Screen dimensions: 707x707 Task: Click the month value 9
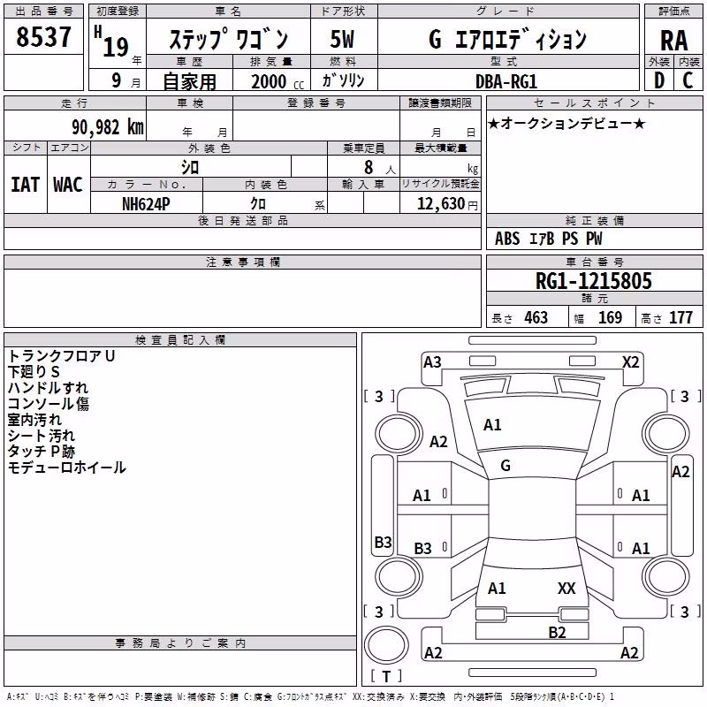pyautogui.click(x=117, y=80)
